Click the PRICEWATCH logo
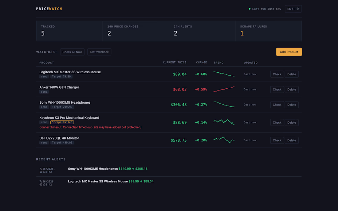This screenshot has height=211, width=338. click(49, 9)
